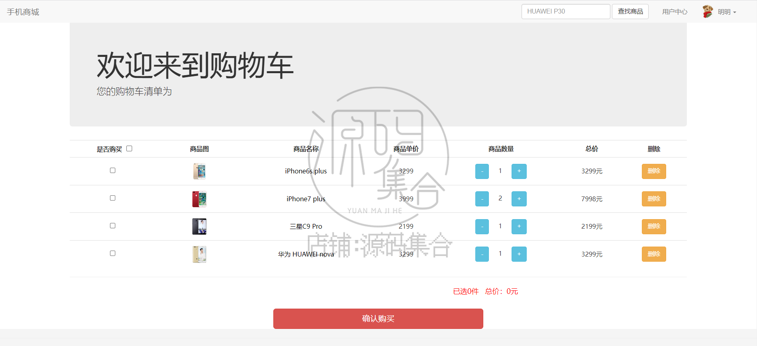
Task: Decrease 三星C9 Pro quantity with minus
Action: pos(482,227)
